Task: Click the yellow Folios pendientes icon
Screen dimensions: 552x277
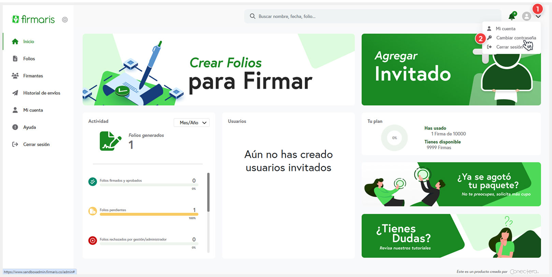Action: [x=92, y=211]
